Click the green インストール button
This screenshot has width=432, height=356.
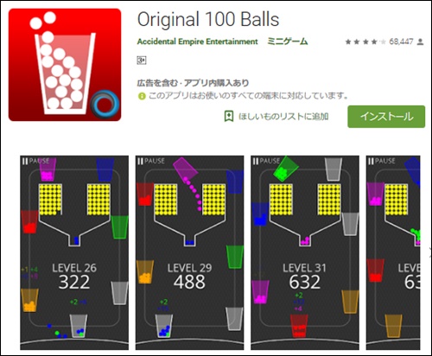point(386,117)
